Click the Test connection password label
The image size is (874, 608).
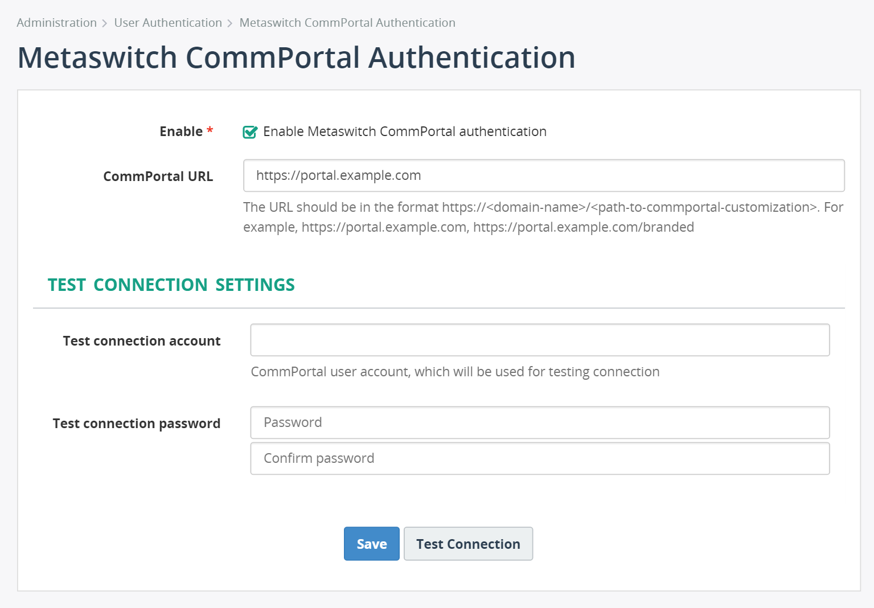[137, 424]
